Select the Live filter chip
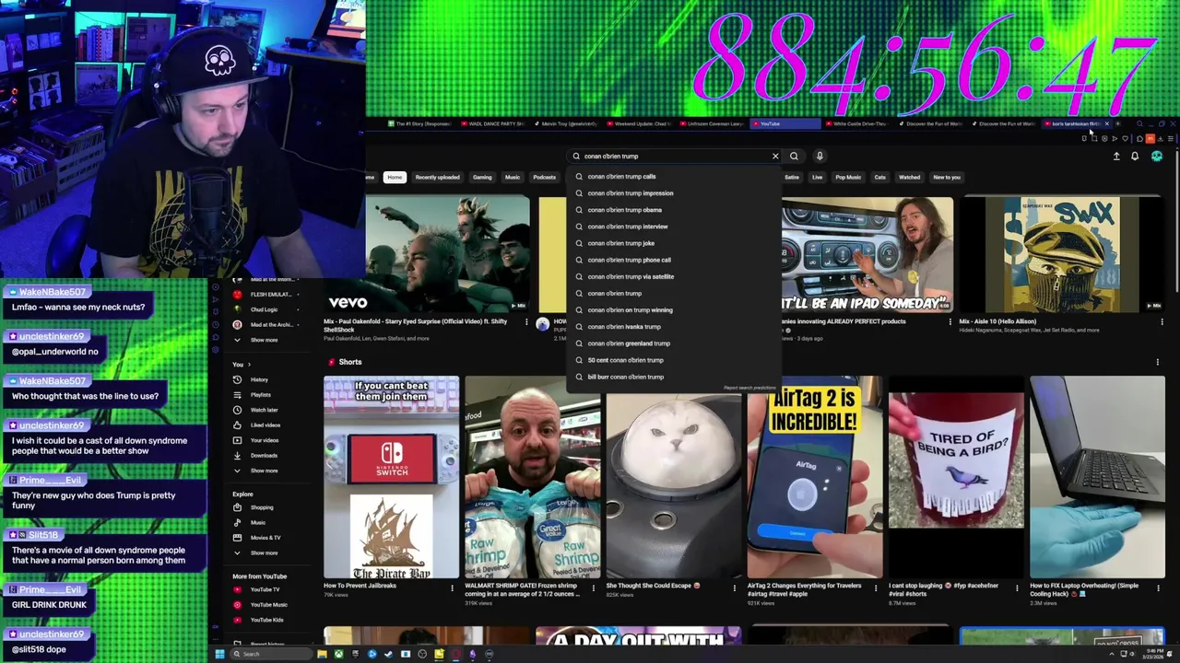Screen dimensions: 1180x663 (817, 177)
